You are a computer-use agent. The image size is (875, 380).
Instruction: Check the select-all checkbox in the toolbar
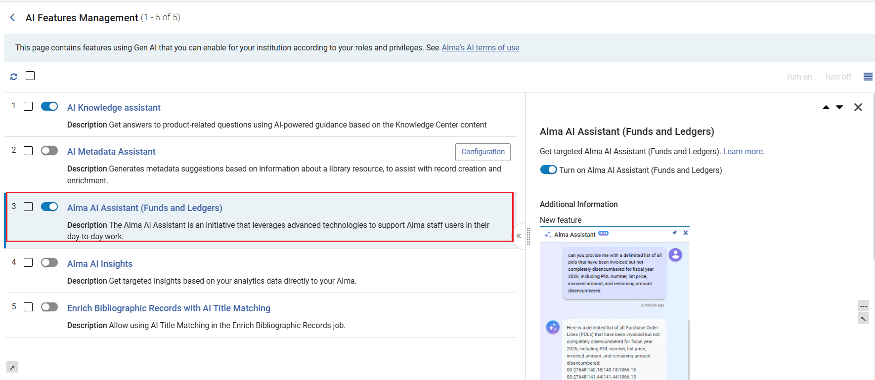tap(30, 76)
